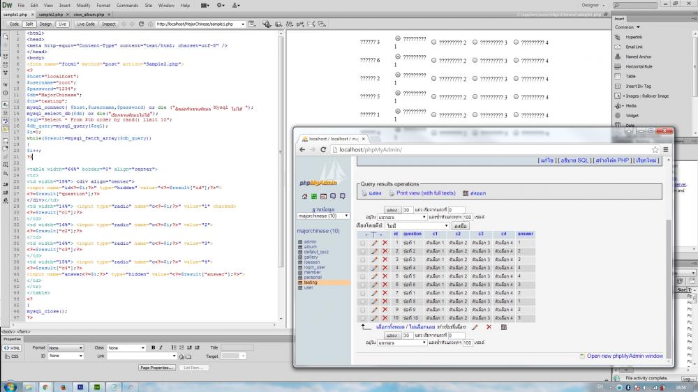
Task: Select option 2 radio in the '?????? 3' row
Action: click(433, 43)
